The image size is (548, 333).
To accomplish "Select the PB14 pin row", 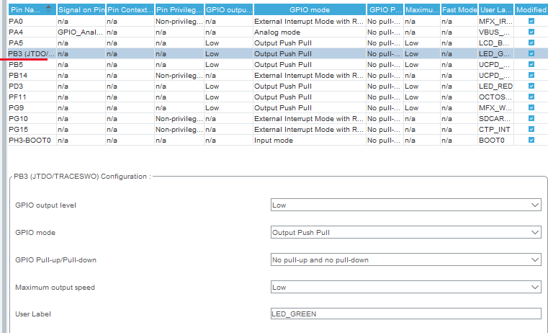I will [277, 76].
